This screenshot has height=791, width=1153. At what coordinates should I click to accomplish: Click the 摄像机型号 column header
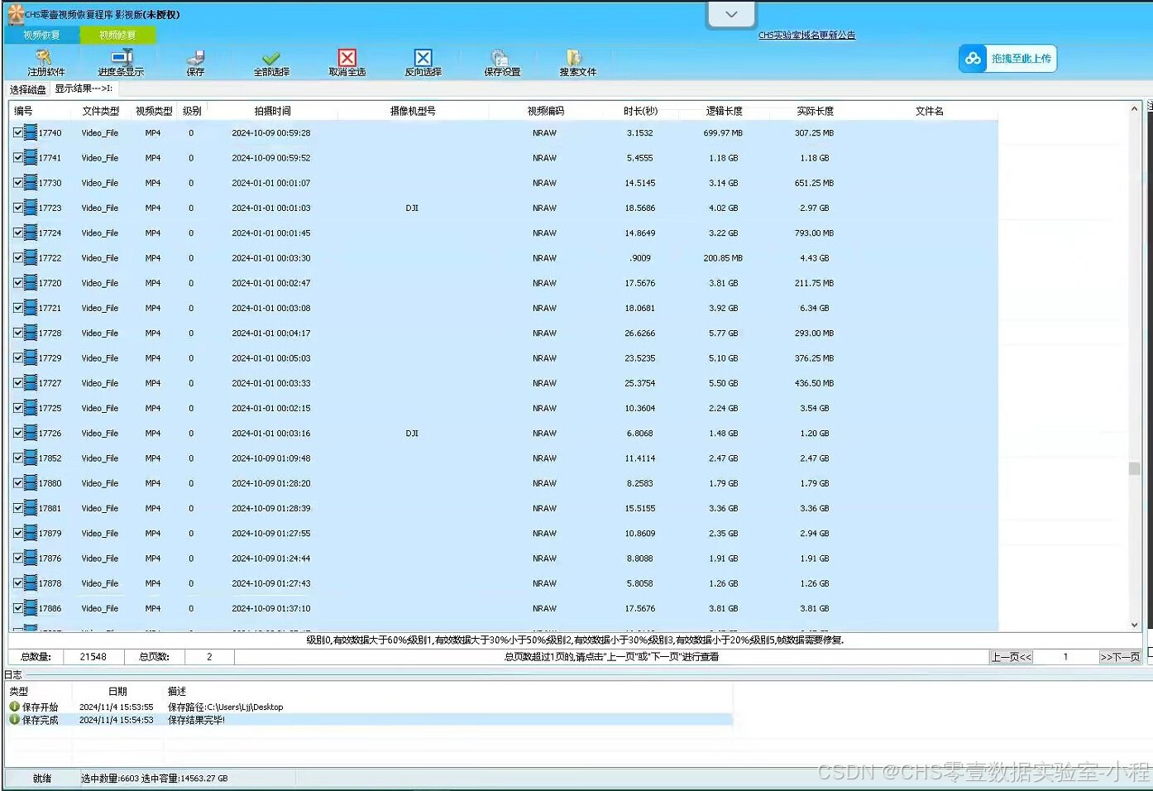point(413,111)
